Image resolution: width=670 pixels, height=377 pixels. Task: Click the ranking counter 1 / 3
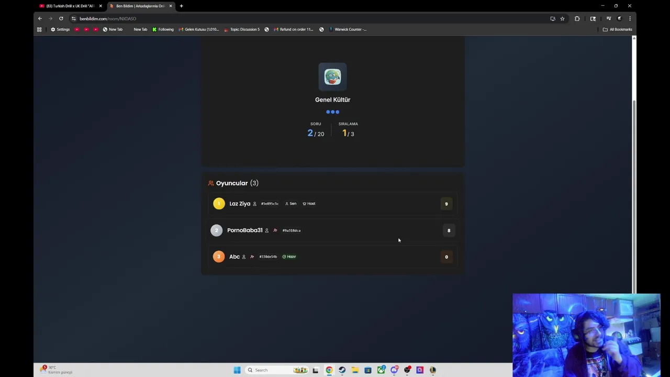[x=348, y=134]
